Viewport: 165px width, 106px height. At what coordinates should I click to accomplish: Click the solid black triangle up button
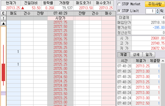coord(3,24)
